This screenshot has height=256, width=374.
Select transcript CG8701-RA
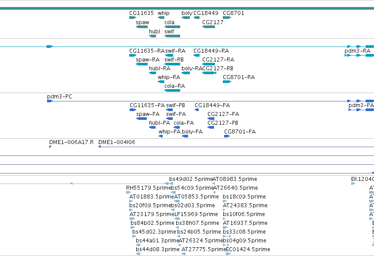227,82
